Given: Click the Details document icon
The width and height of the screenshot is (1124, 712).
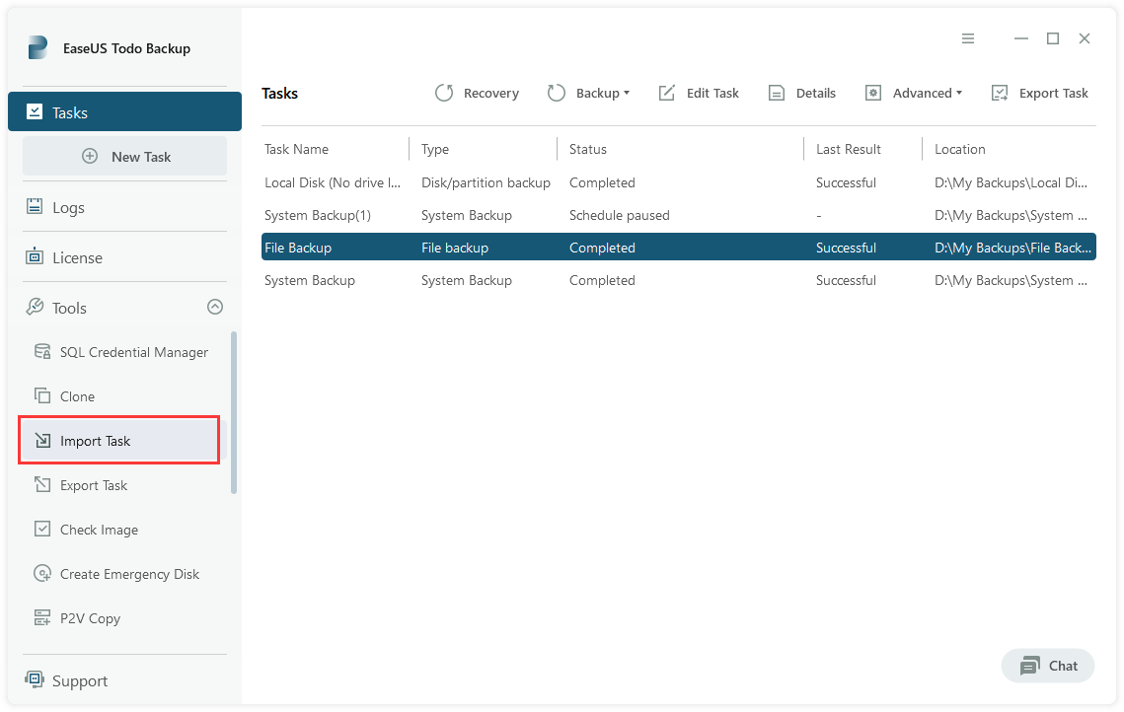Looking at the screenshot, I should (777, 93).
